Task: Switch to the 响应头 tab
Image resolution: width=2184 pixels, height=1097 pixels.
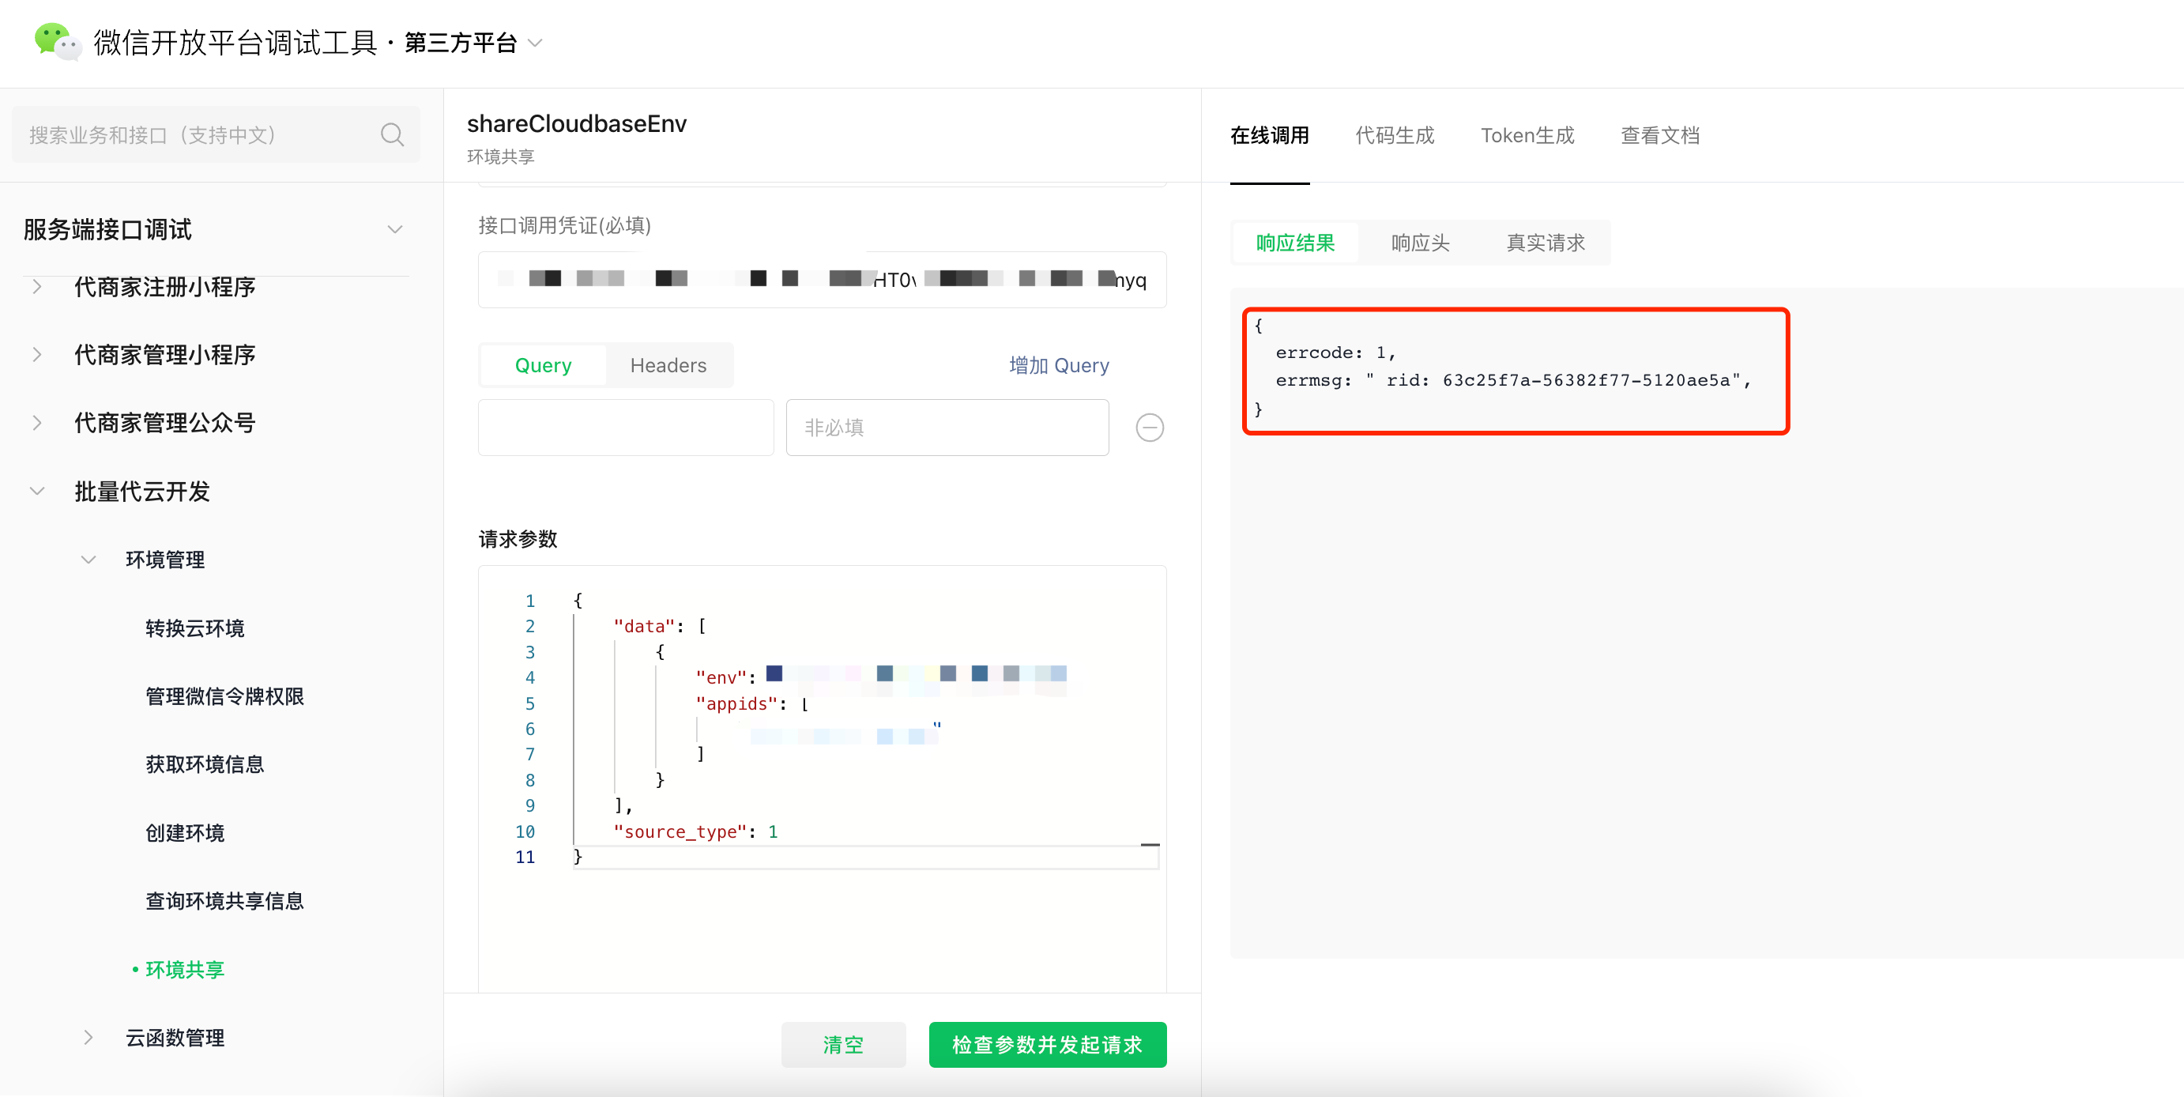Action: [x=1420, y=243]
